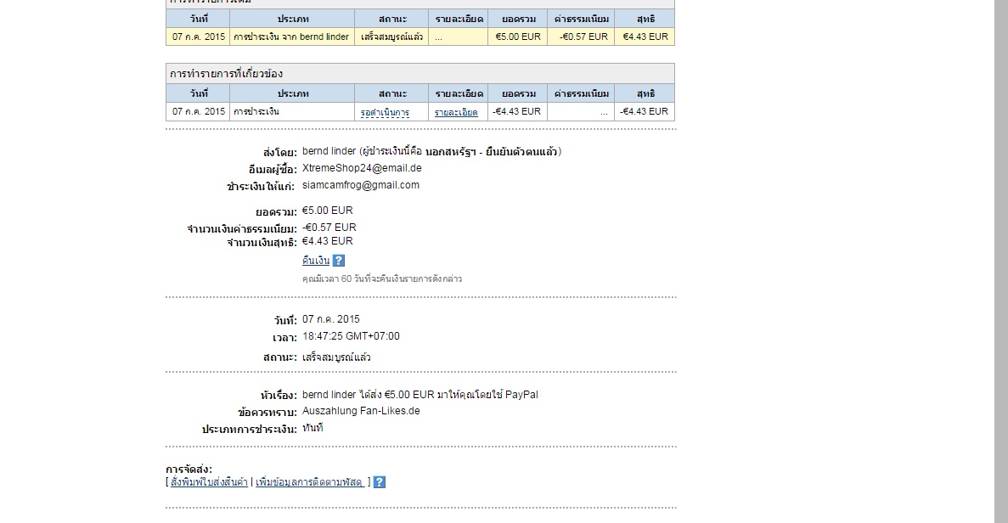The width and height of the screenshot is (1008, 523).
Task: Click เสร็จสมบูรณ์แล้ว status in the highlighted row
Action: click(391, 37)
